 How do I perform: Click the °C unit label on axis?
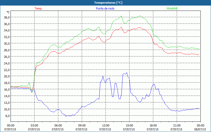click(x=8, y=12)
